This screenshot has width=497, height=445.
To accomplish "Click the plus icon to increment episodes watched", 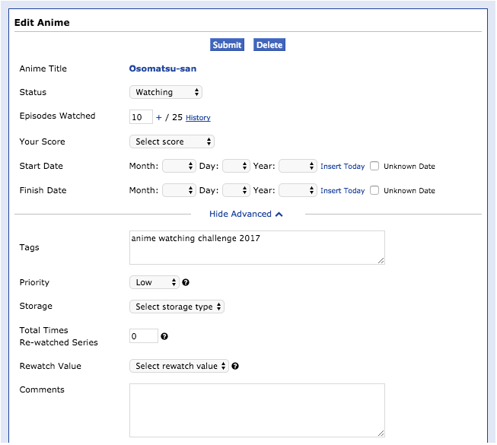I will tap(159, 117).
